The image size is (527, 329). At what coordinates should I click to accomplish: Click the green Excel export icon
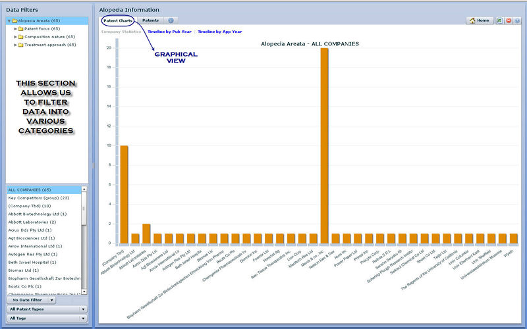(500, 20)
